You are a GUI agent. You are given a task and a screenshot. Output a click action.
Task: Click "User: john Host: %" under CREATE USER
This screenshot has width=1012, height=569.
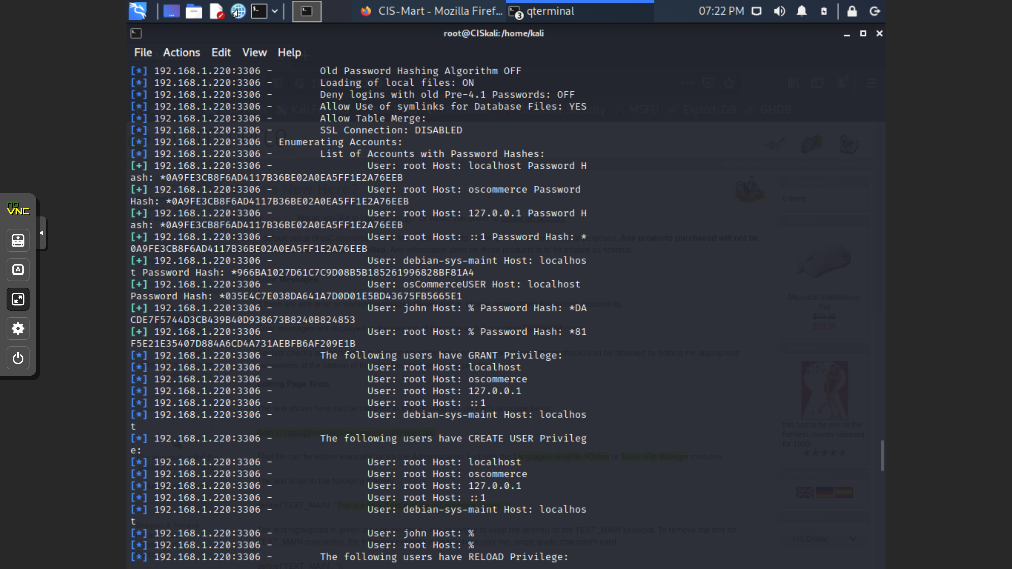pos(421,533)
